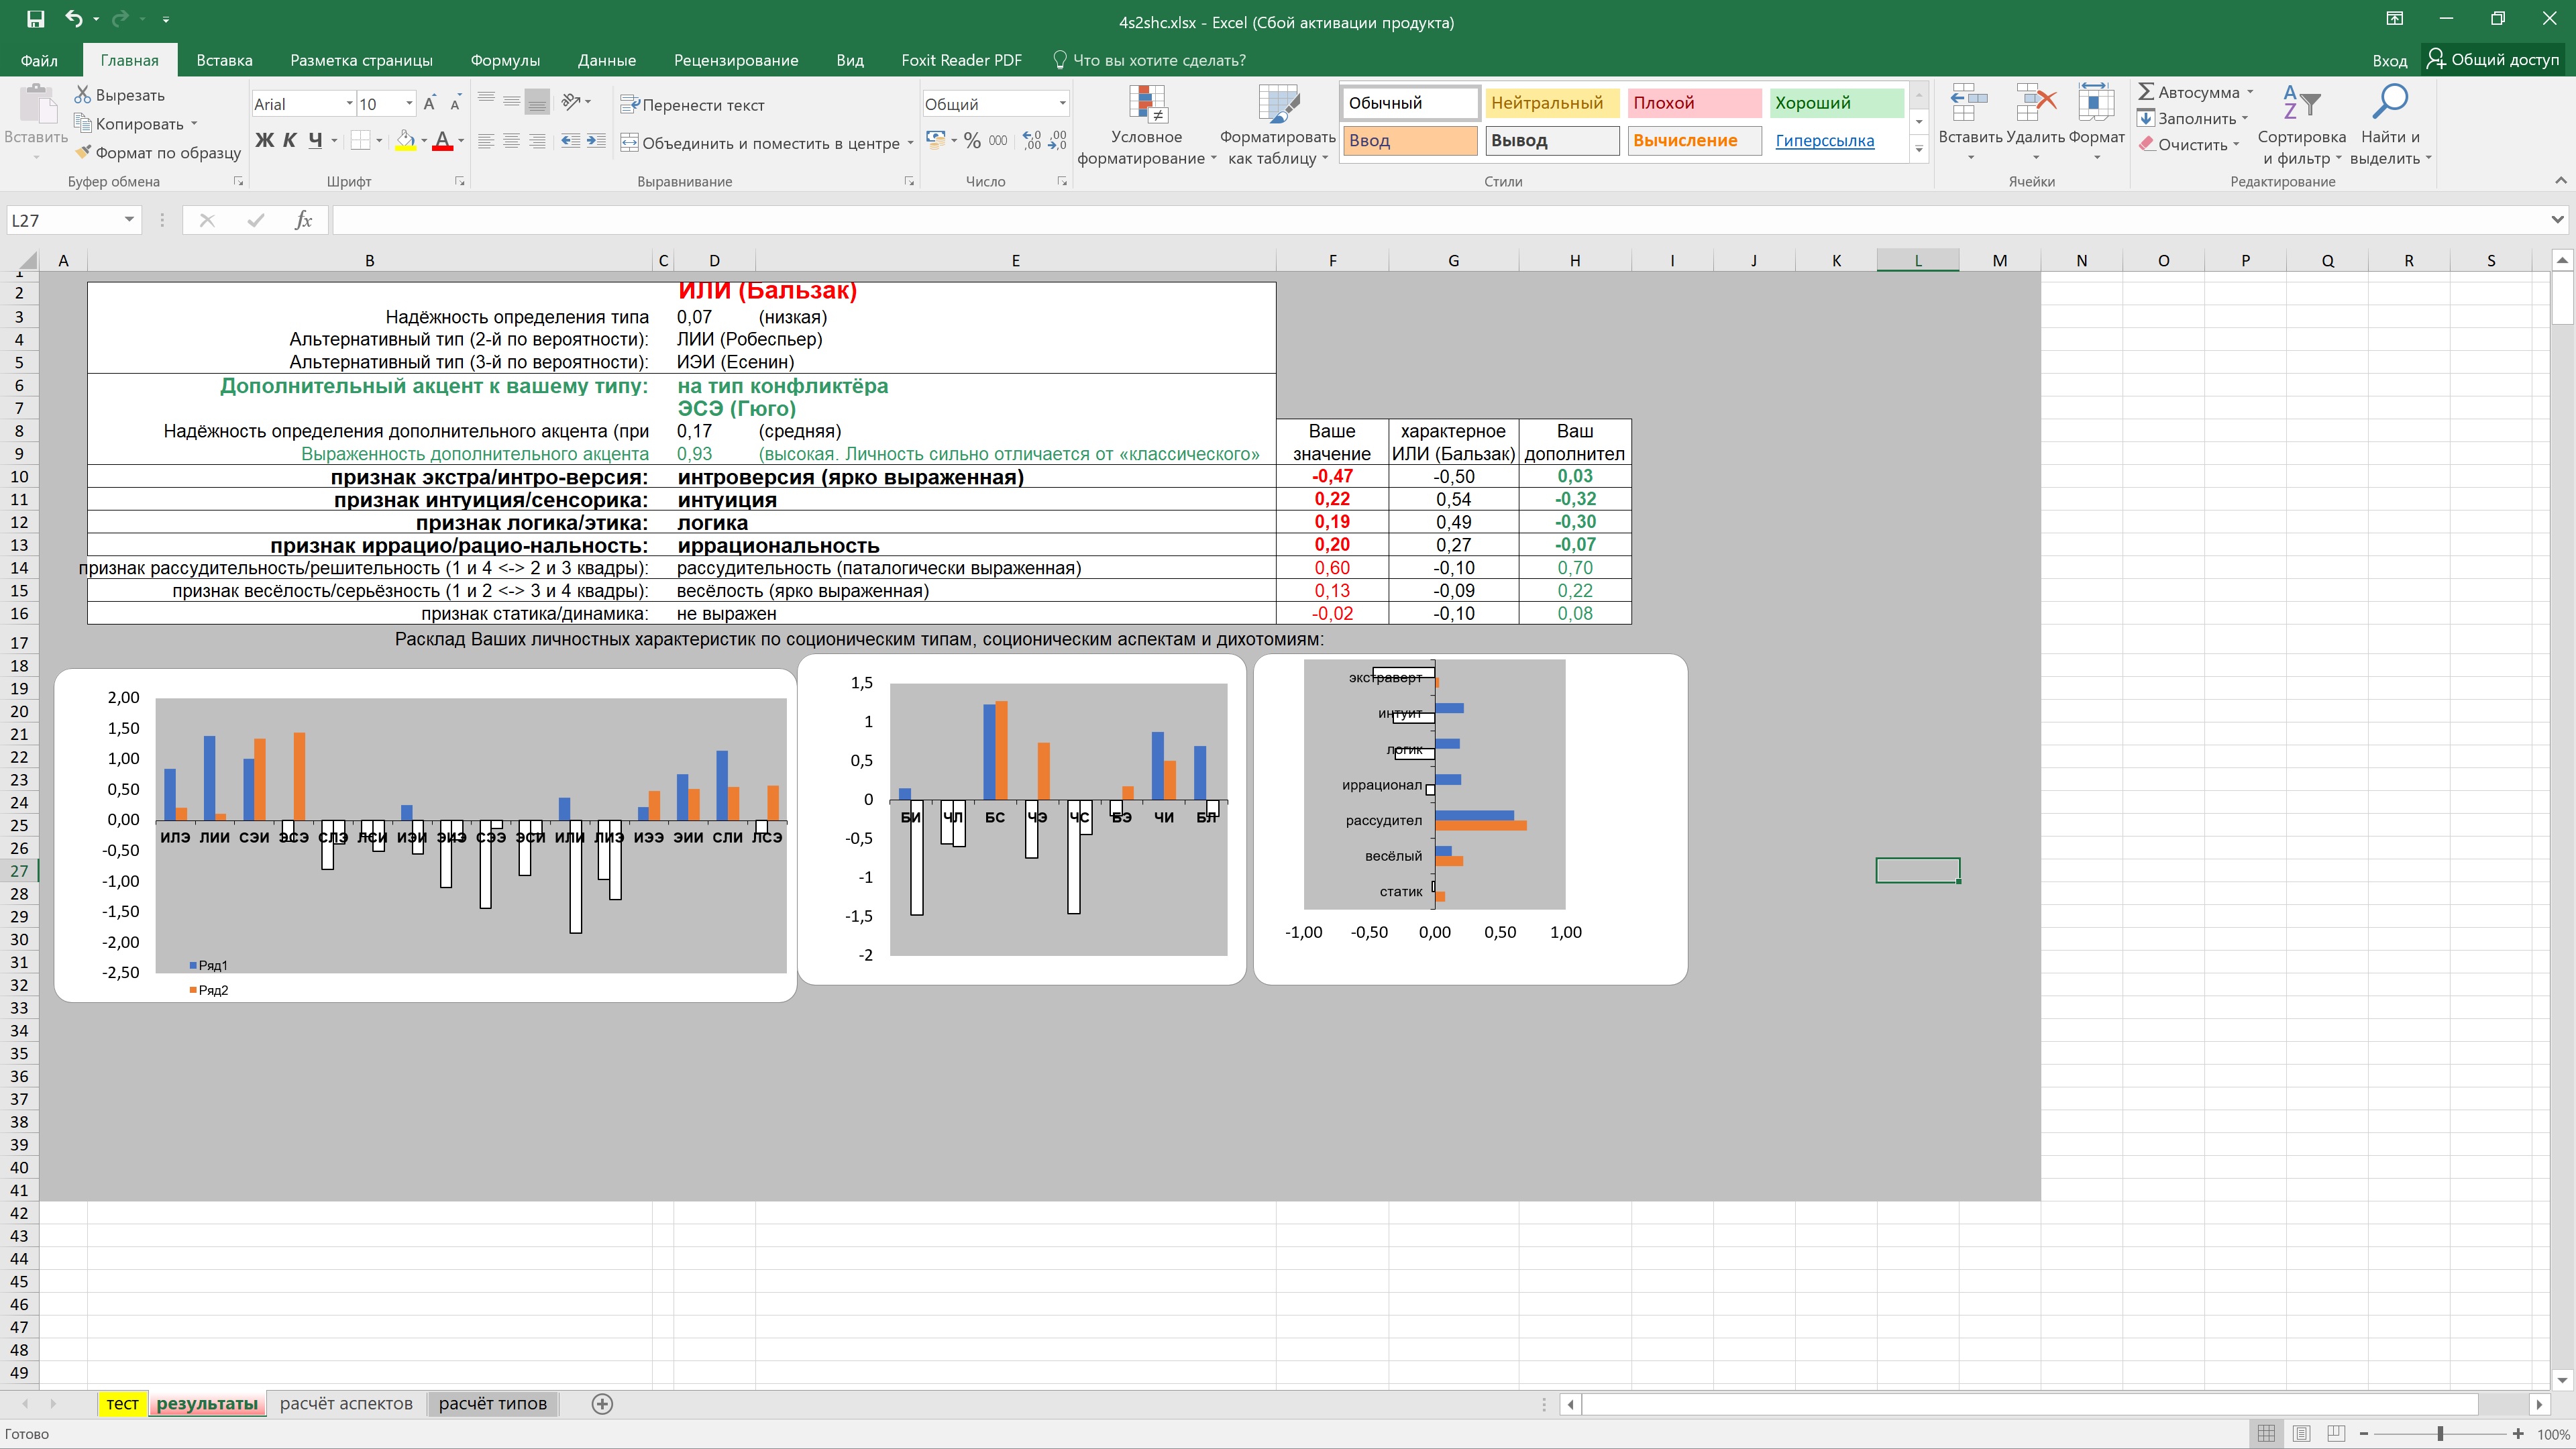
Task: Open the Формулы ribbon tab
Action: 505,60
